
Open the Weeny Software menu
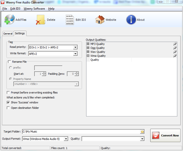(34, 9)
